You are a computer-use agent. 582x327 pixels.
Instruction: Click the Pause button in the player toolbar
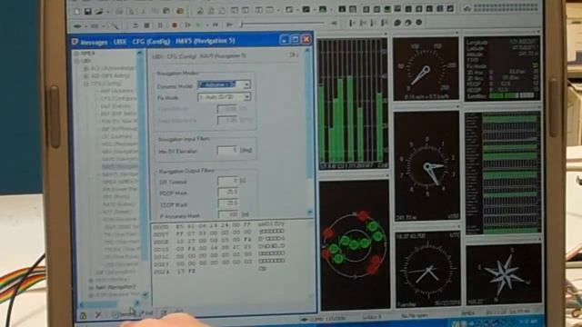160,25
